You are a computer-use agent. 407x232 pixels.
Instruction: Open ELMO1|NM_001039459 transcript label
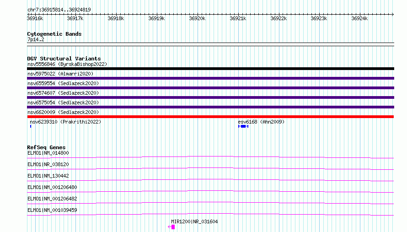click(52, 210)
